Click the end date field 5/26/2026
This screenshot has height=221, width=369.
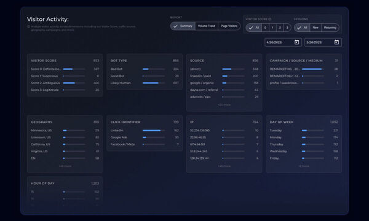(323, 42)
